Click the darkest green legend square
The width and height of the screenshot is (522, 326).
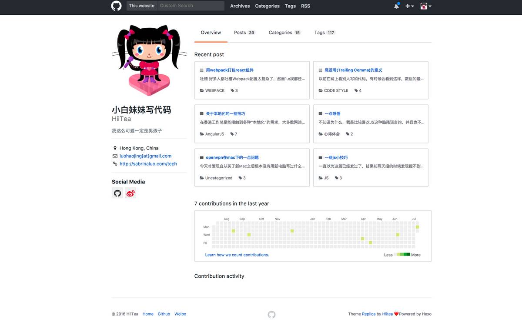pyautogui.click(x=408, y=255)
